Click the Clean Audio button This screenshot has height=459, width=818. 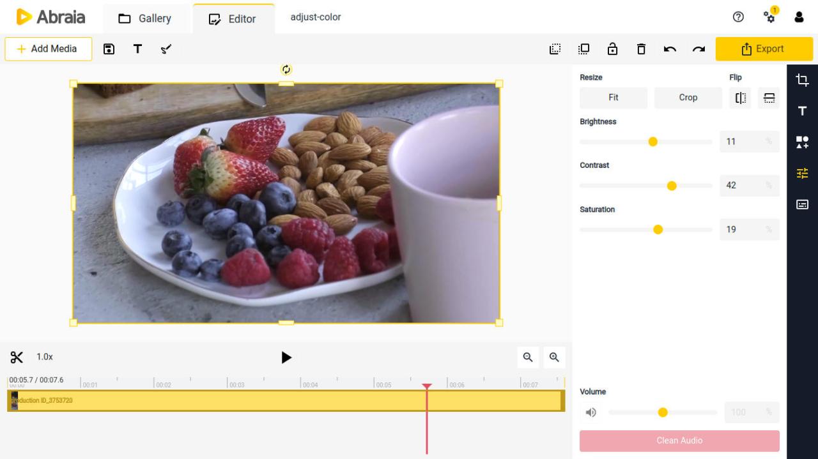tap(679, 440)
